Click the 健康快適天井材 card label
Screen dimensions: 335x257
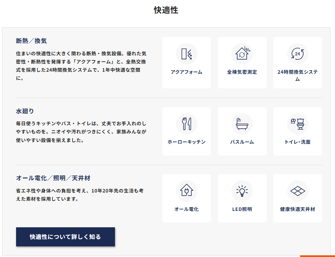click(297, 209)
